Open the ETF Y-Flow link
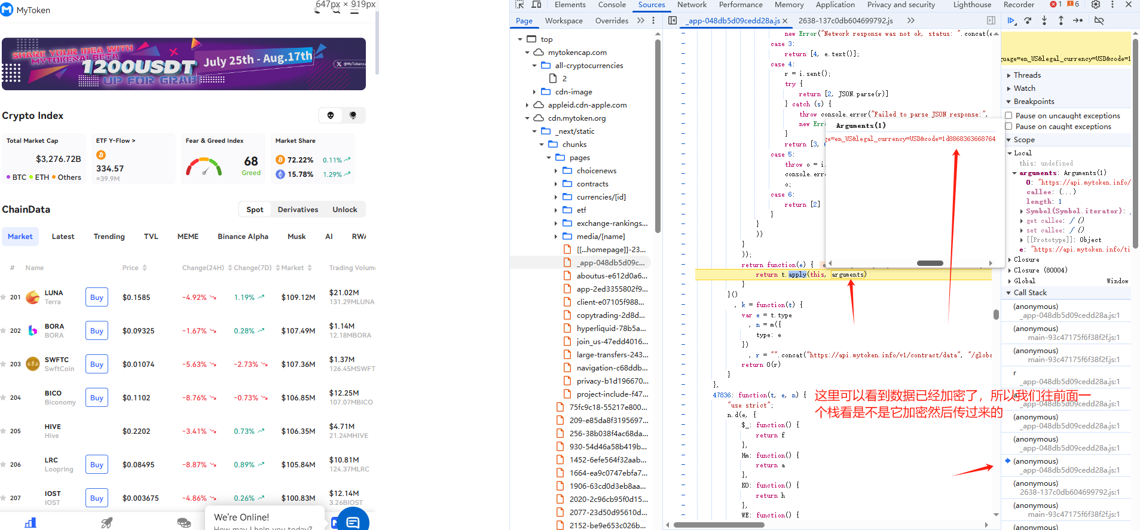Screen dimensions: 1140x530 (x=116, y=141)
